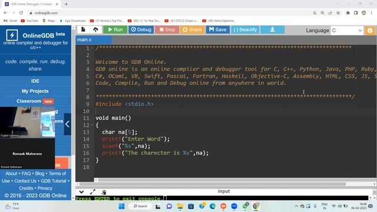Create a new file with the file icon
377x212 pixels.
click(83, 29)
